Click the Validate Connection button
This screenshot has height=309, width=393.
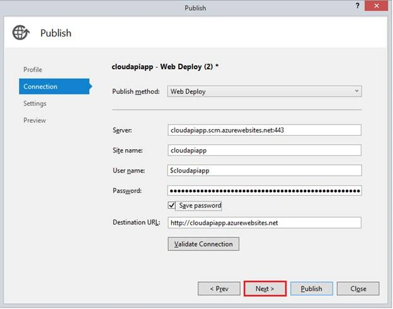203,244
